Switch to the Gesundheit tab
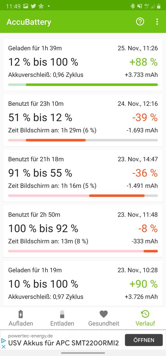 pos(104,318)
